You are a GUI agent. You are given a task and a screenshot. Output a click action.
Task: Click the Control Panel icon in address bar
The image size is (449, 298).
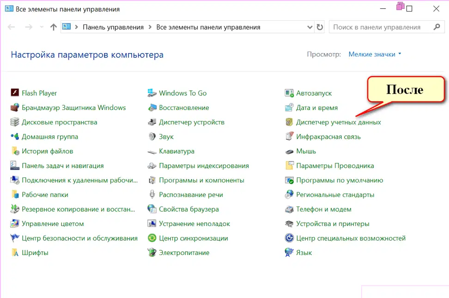pyautogui.click(x=67, y=27)
